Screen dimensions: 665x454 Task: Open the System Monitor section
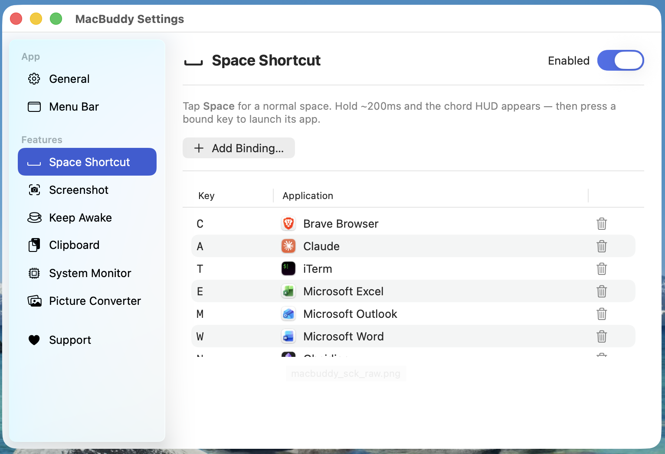[x=87, y=273]
